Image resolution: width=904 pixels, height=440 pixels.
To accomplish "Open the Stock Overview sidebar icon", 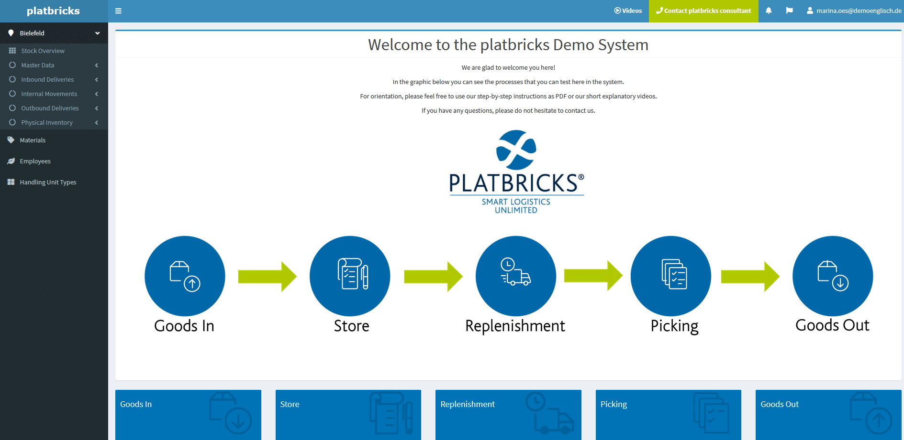I will [x=12, y=50].
